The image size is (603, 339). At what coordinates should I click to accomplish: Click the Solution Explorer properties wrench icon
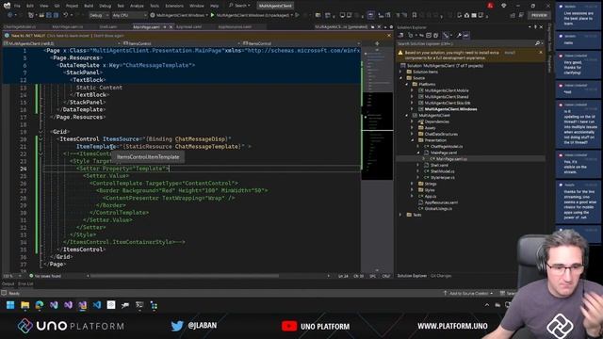coord(459,36)
